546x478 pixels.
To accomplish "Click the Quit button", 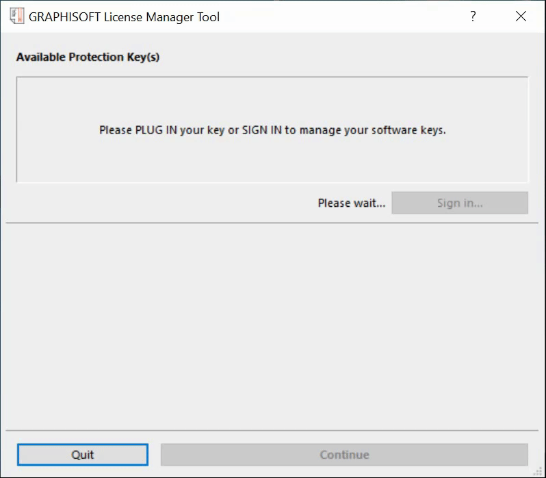I will point(83,454).
